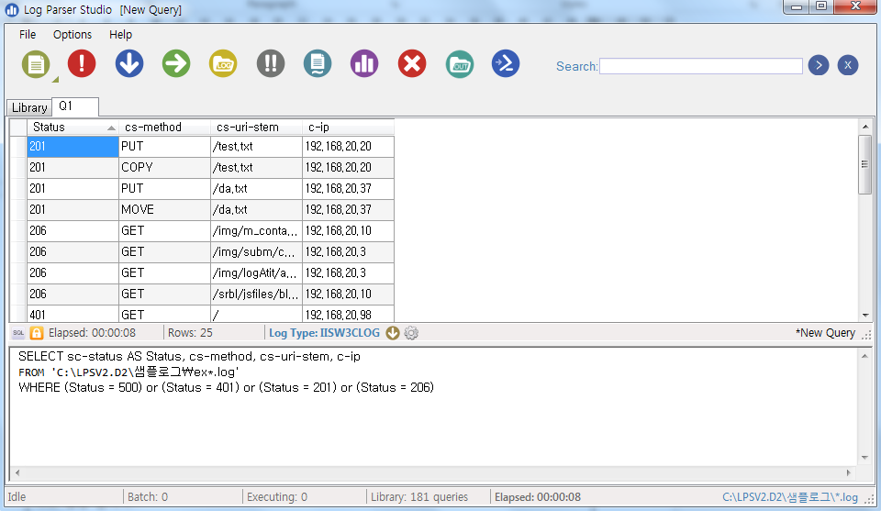Switch to the Library tab
Image resolution: width=881 pixels, height=511 pixels.
click(29, 107)
